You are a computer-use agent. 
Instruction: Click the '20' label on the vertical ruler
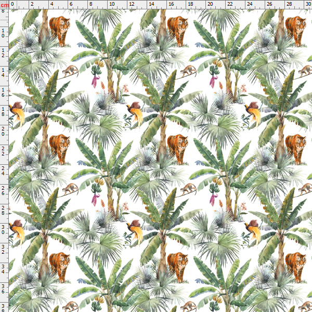(x=3, y=132)
